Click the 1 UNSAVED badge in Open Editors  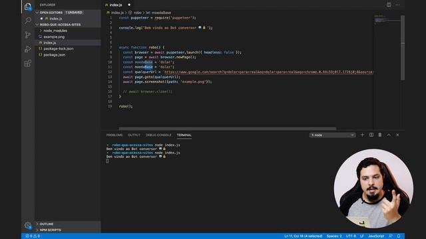pyautogui.click(x=74, y=13)
